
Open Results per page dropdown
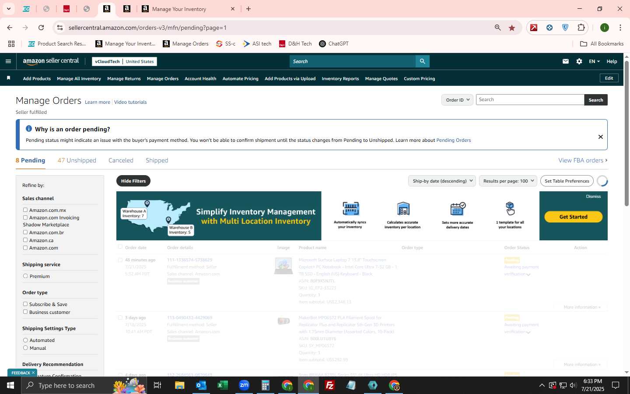[x=508, y=181]
